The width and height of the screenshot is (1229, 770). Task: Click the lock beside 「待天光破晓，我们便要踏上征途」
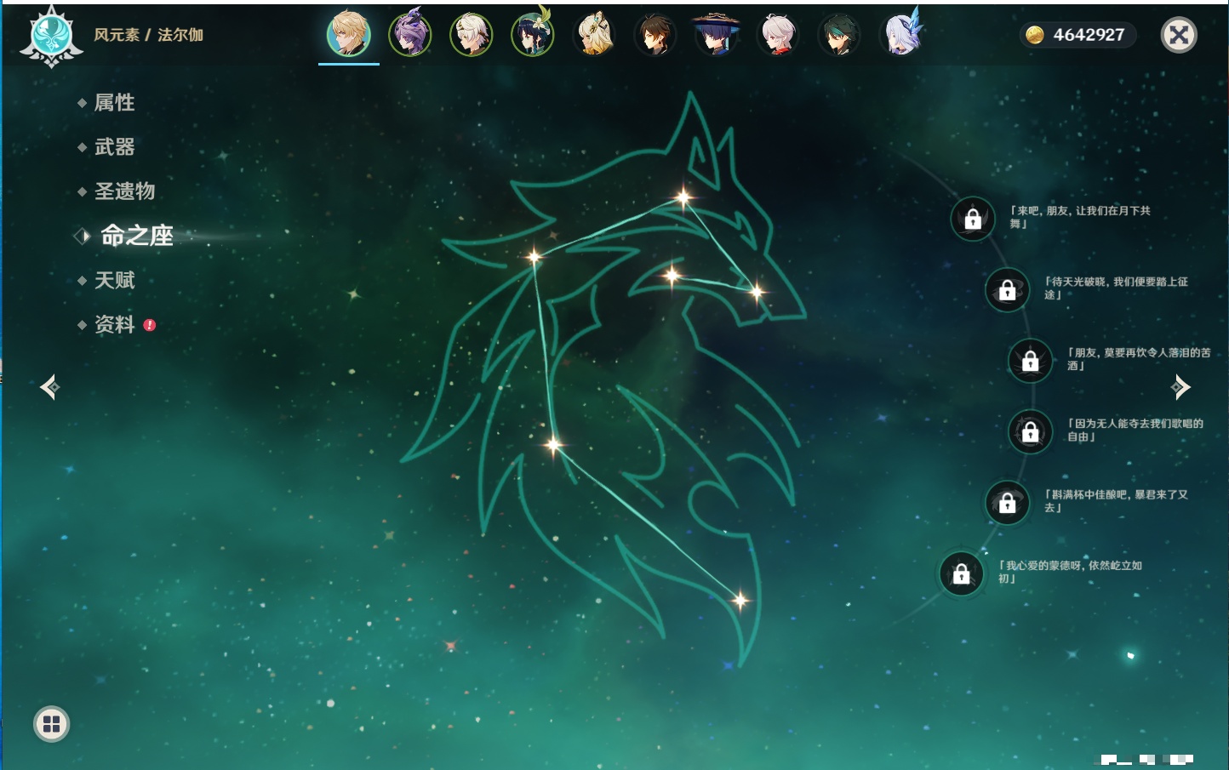(x=1008, y=290)
